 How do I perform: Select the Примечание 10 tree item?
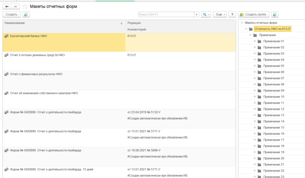pyautogui.click(x=274, y=97)
